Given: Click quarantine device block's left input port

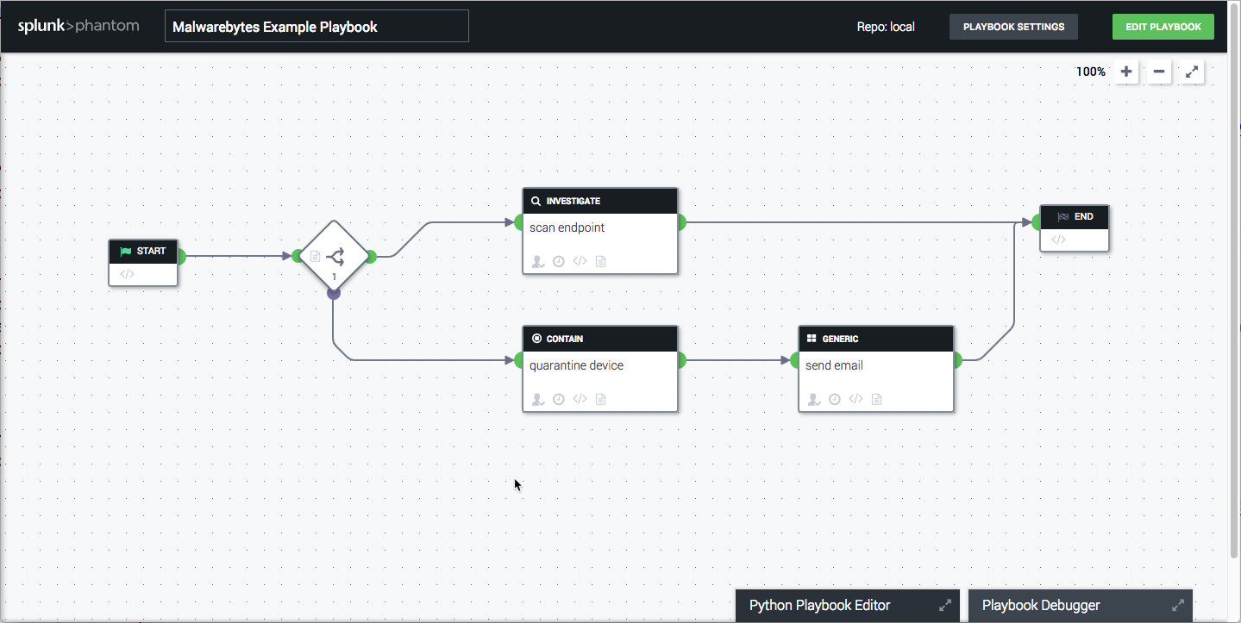Looking at the screenshot, I should tap(519, 360).
